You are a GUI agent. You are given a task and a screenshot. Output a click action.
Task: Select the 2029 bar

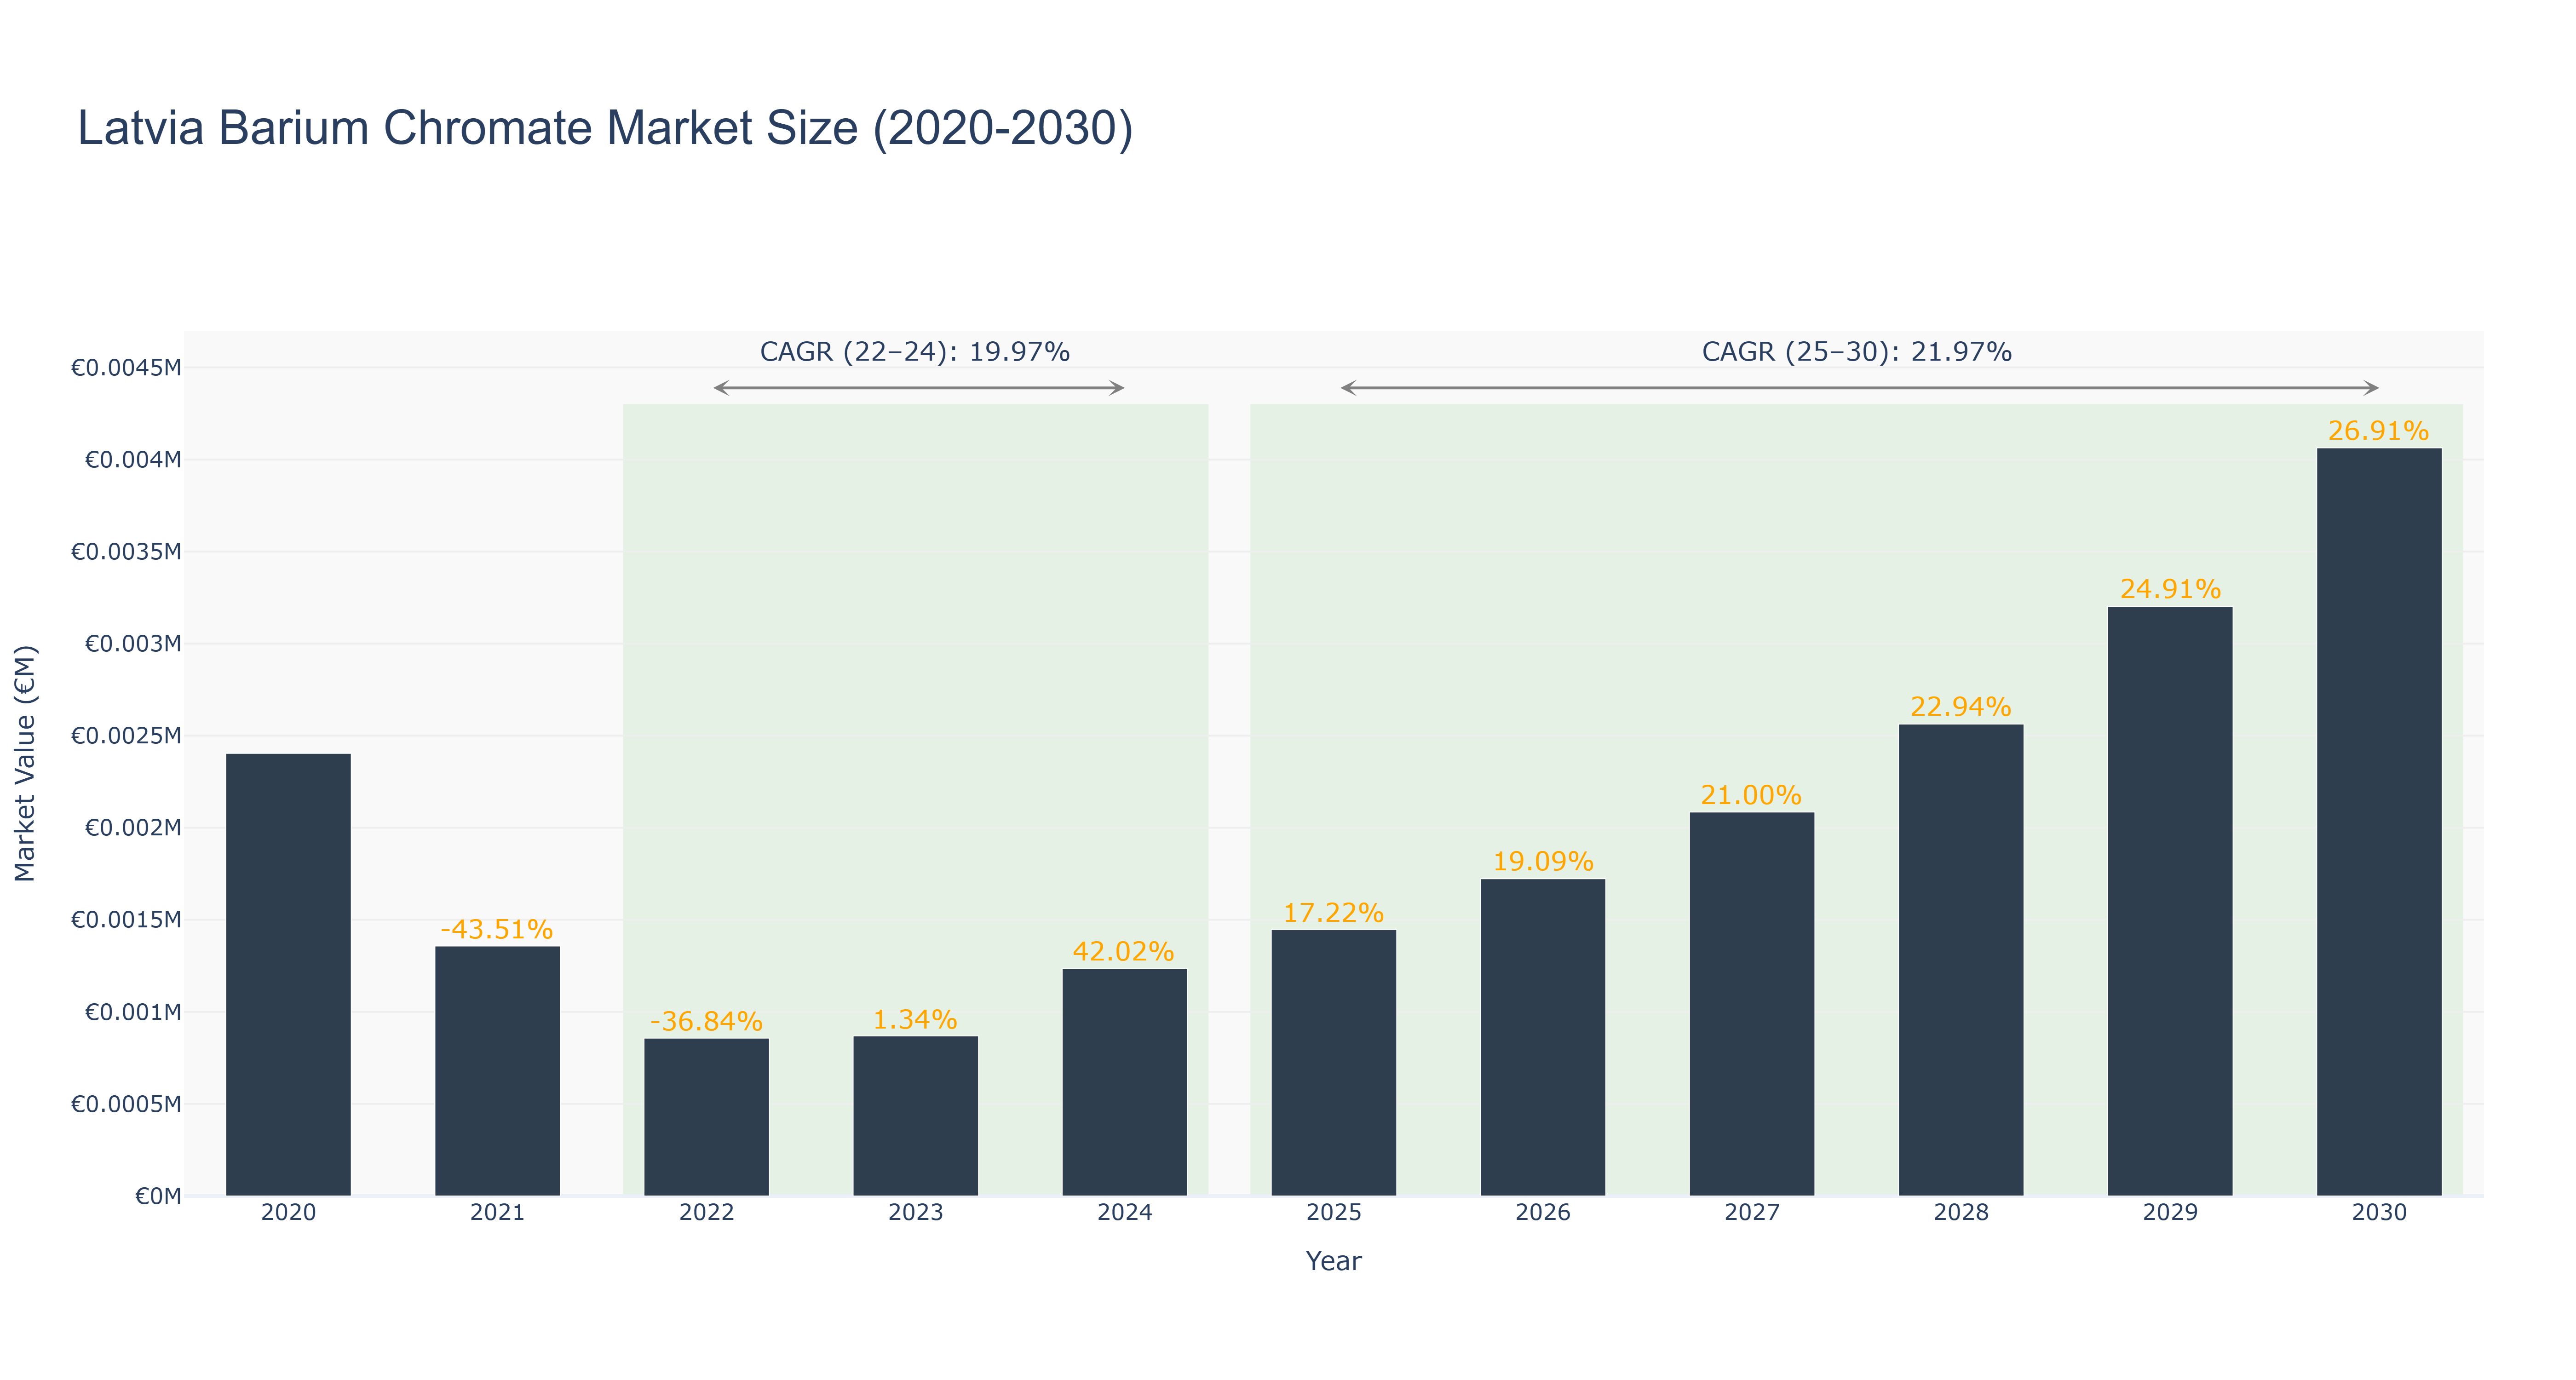[x=2169, y=901]
